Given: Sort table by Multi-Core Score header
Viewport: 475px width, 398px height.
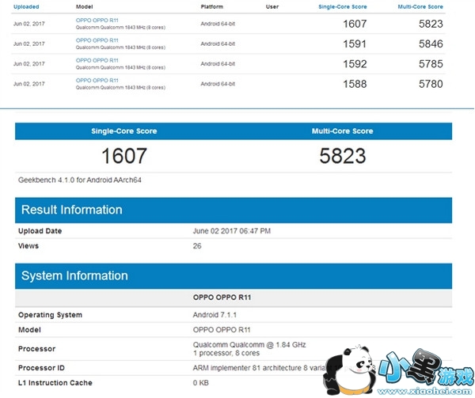Looking at the screenshot, I should [420, 6].
